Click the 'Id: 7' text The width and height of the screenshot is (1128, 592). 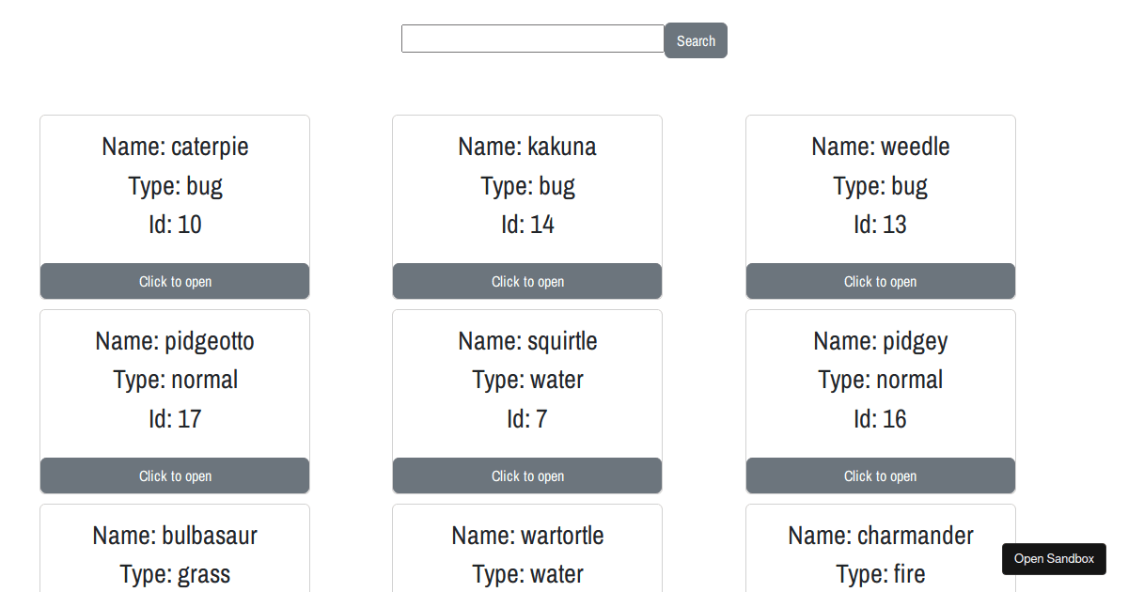527,419
